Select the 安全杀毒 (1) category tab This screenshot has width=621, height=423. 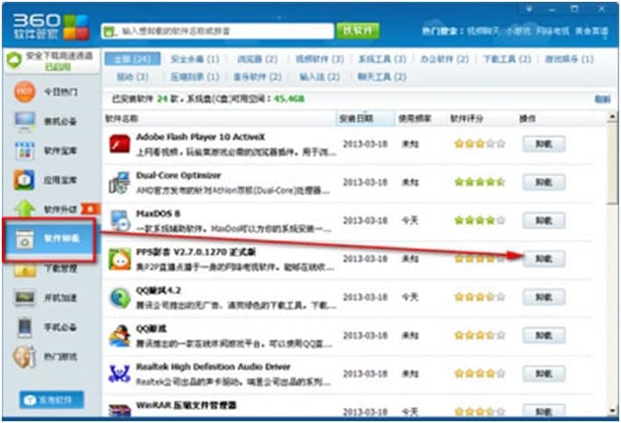195,60
